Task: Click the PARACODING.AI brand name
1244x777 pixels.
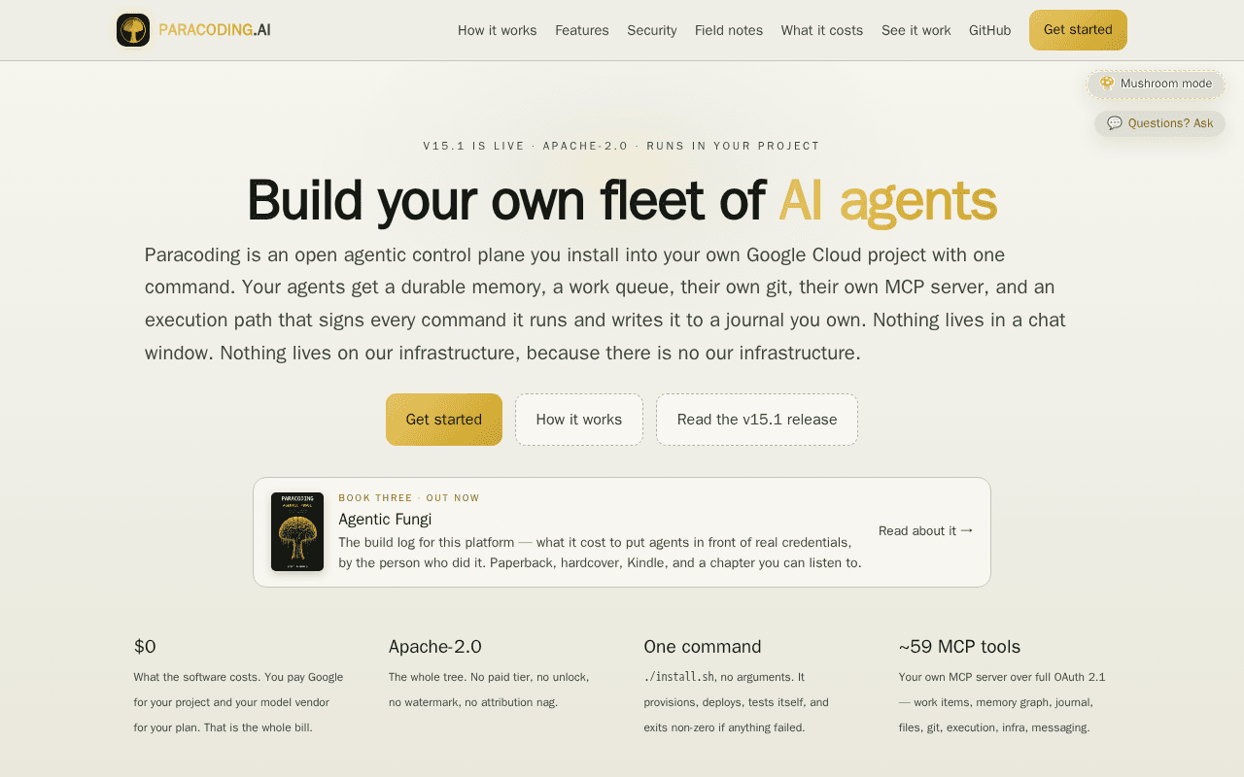Action: [x=215, y=30]
